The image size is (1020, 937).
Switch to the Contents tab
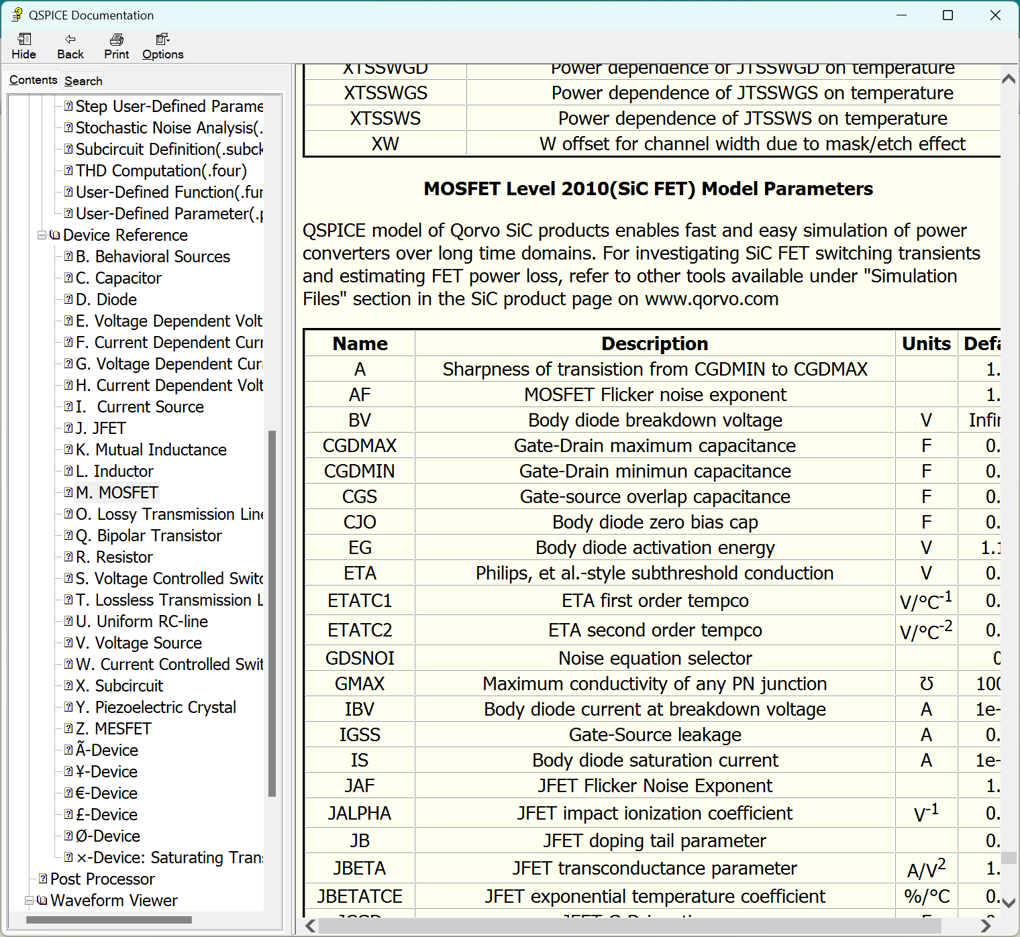click(33, 80)
